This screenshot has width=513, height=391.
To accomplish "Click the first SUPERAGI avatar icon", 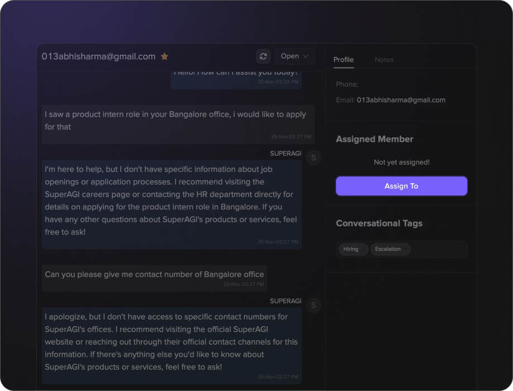I will click(313, 158).
